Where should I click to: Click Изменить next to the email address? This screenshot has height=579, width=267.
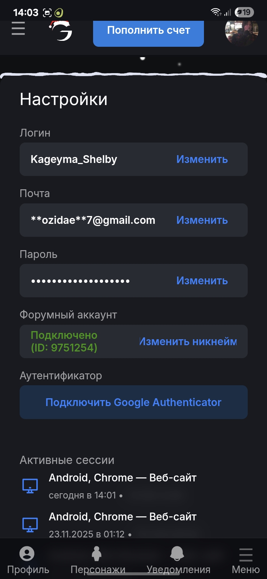202,220
